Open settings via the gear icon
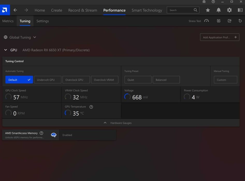 229,10
